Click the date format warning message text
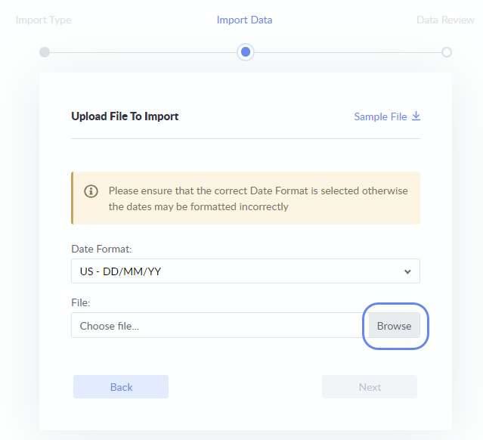 257,198
